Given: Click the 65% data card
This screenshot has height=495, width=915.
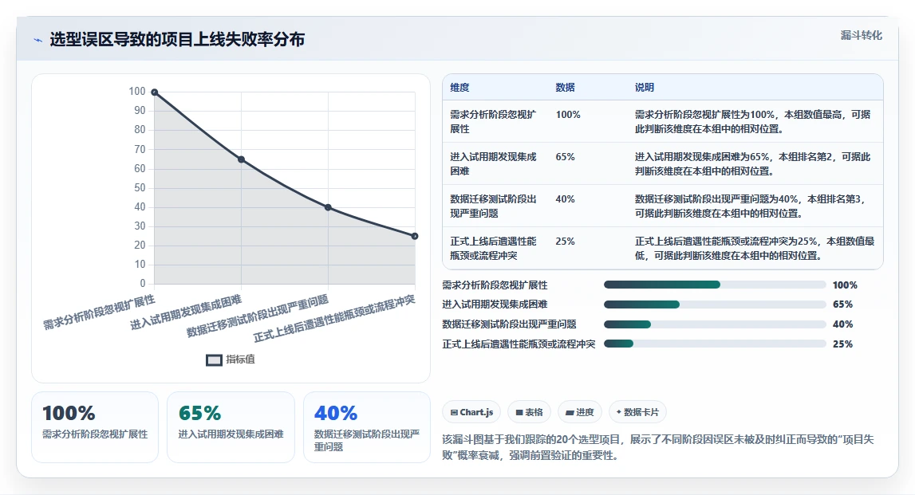Looking at the screenshot, I should [x=231, y=427].
